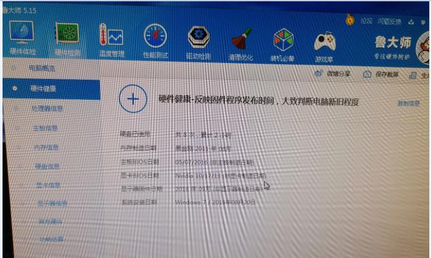The width and height of the screenshot is (431, 258).
Task: Click the Windows 7 install date value
Action: click(215, 203)
